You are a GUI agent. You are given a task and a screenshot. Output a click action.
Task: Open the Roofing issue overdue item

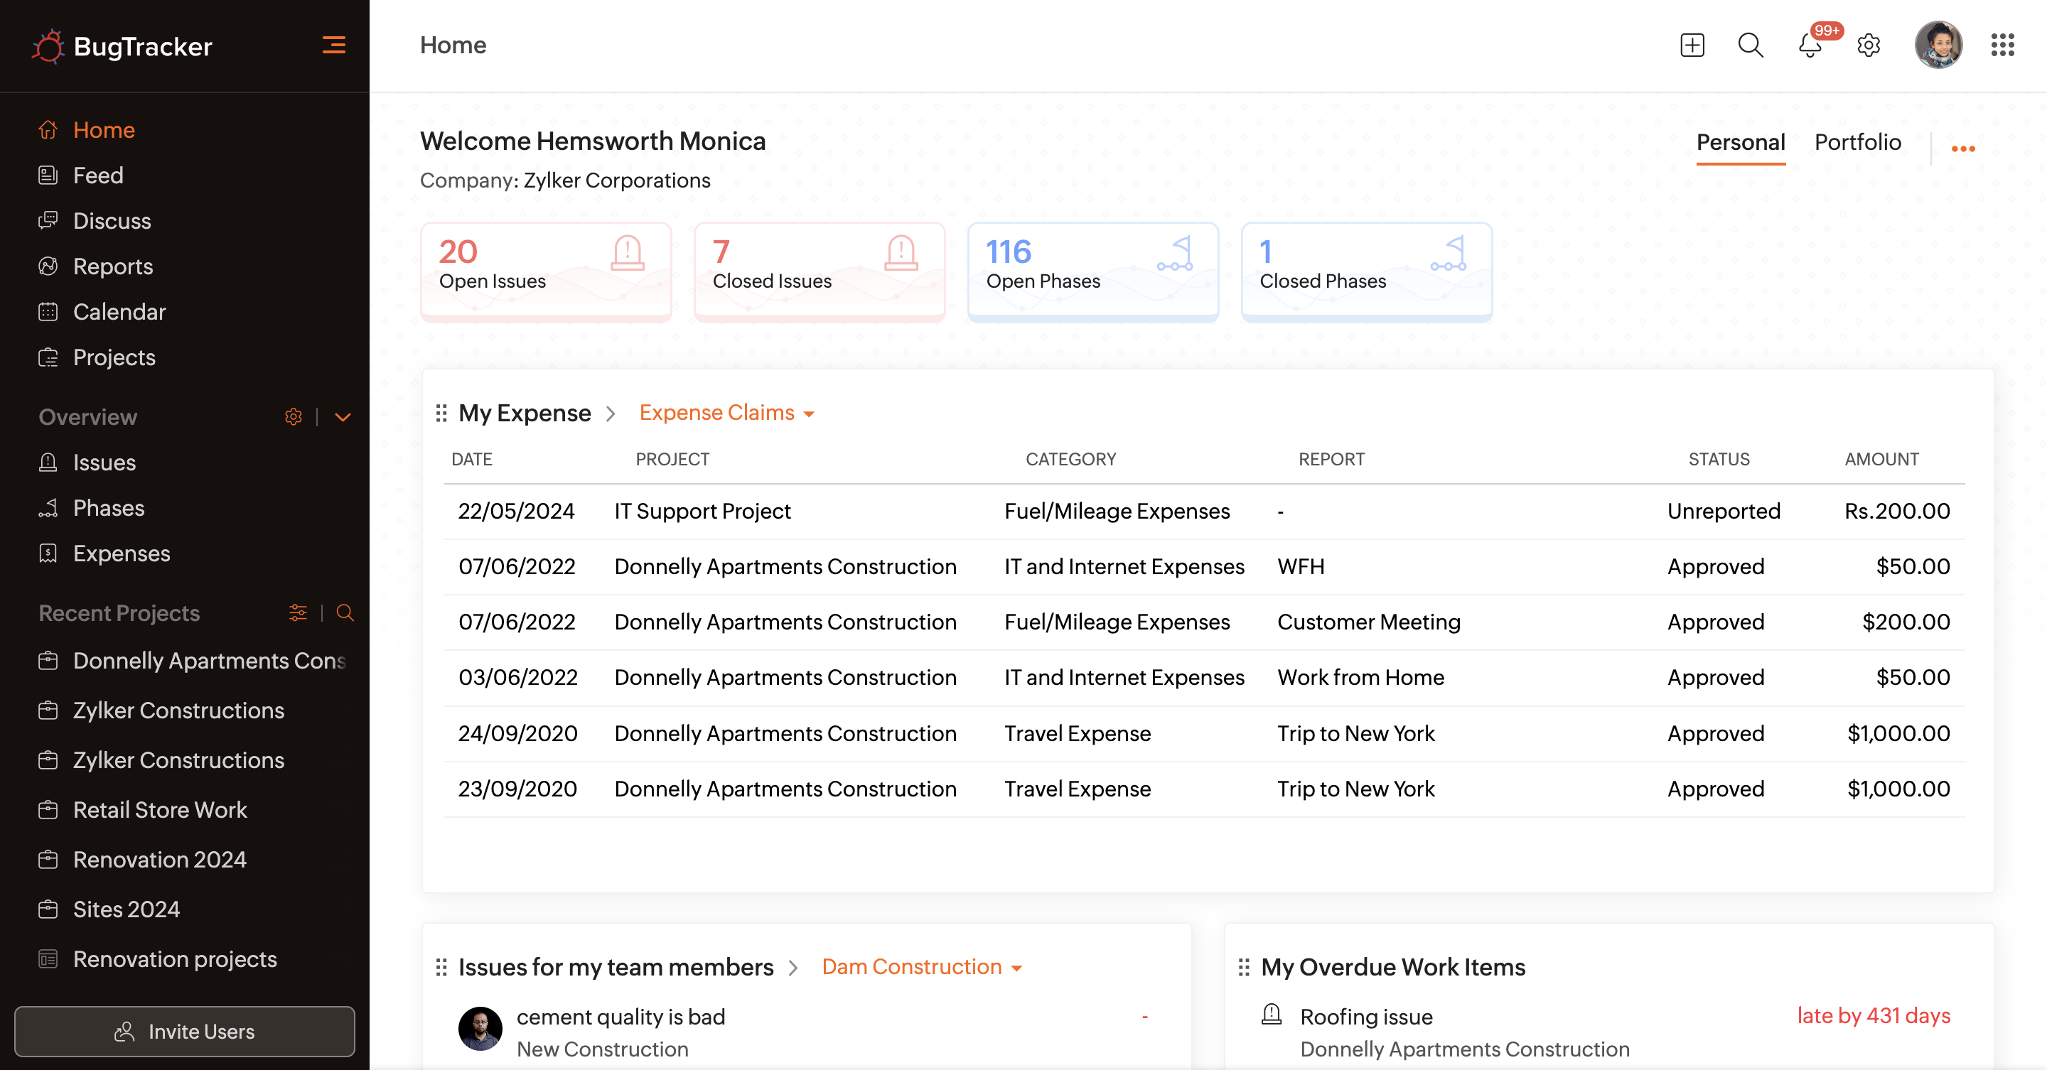pyautogui.click(x=1366, y=1016)
